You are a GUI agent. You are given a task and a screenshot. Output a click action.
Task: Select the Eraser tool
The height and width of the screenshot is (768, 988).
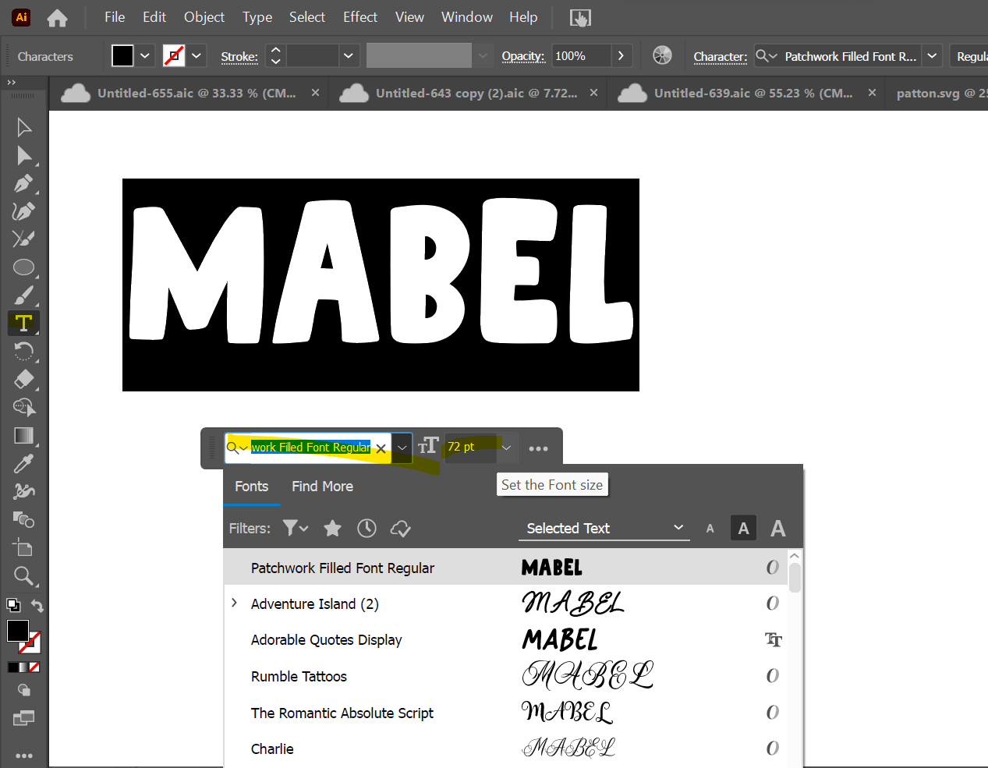click(23, 379)
